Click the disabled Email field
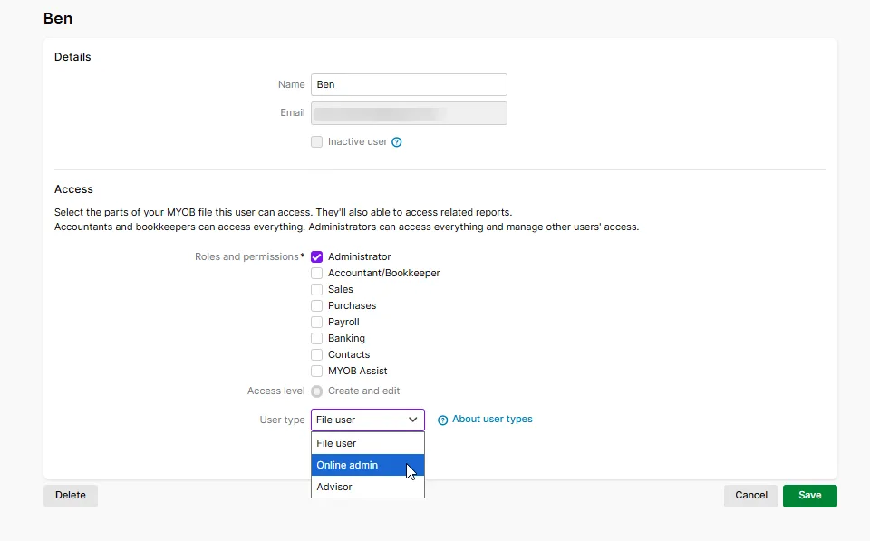The height and width of the screenshot is (541, 870). coord(409,113)
